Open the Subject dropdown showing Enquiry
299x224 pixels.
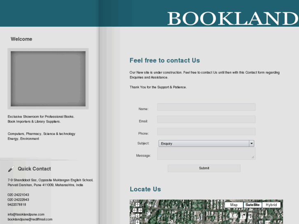pyautogui.click(x=206, y=143)
